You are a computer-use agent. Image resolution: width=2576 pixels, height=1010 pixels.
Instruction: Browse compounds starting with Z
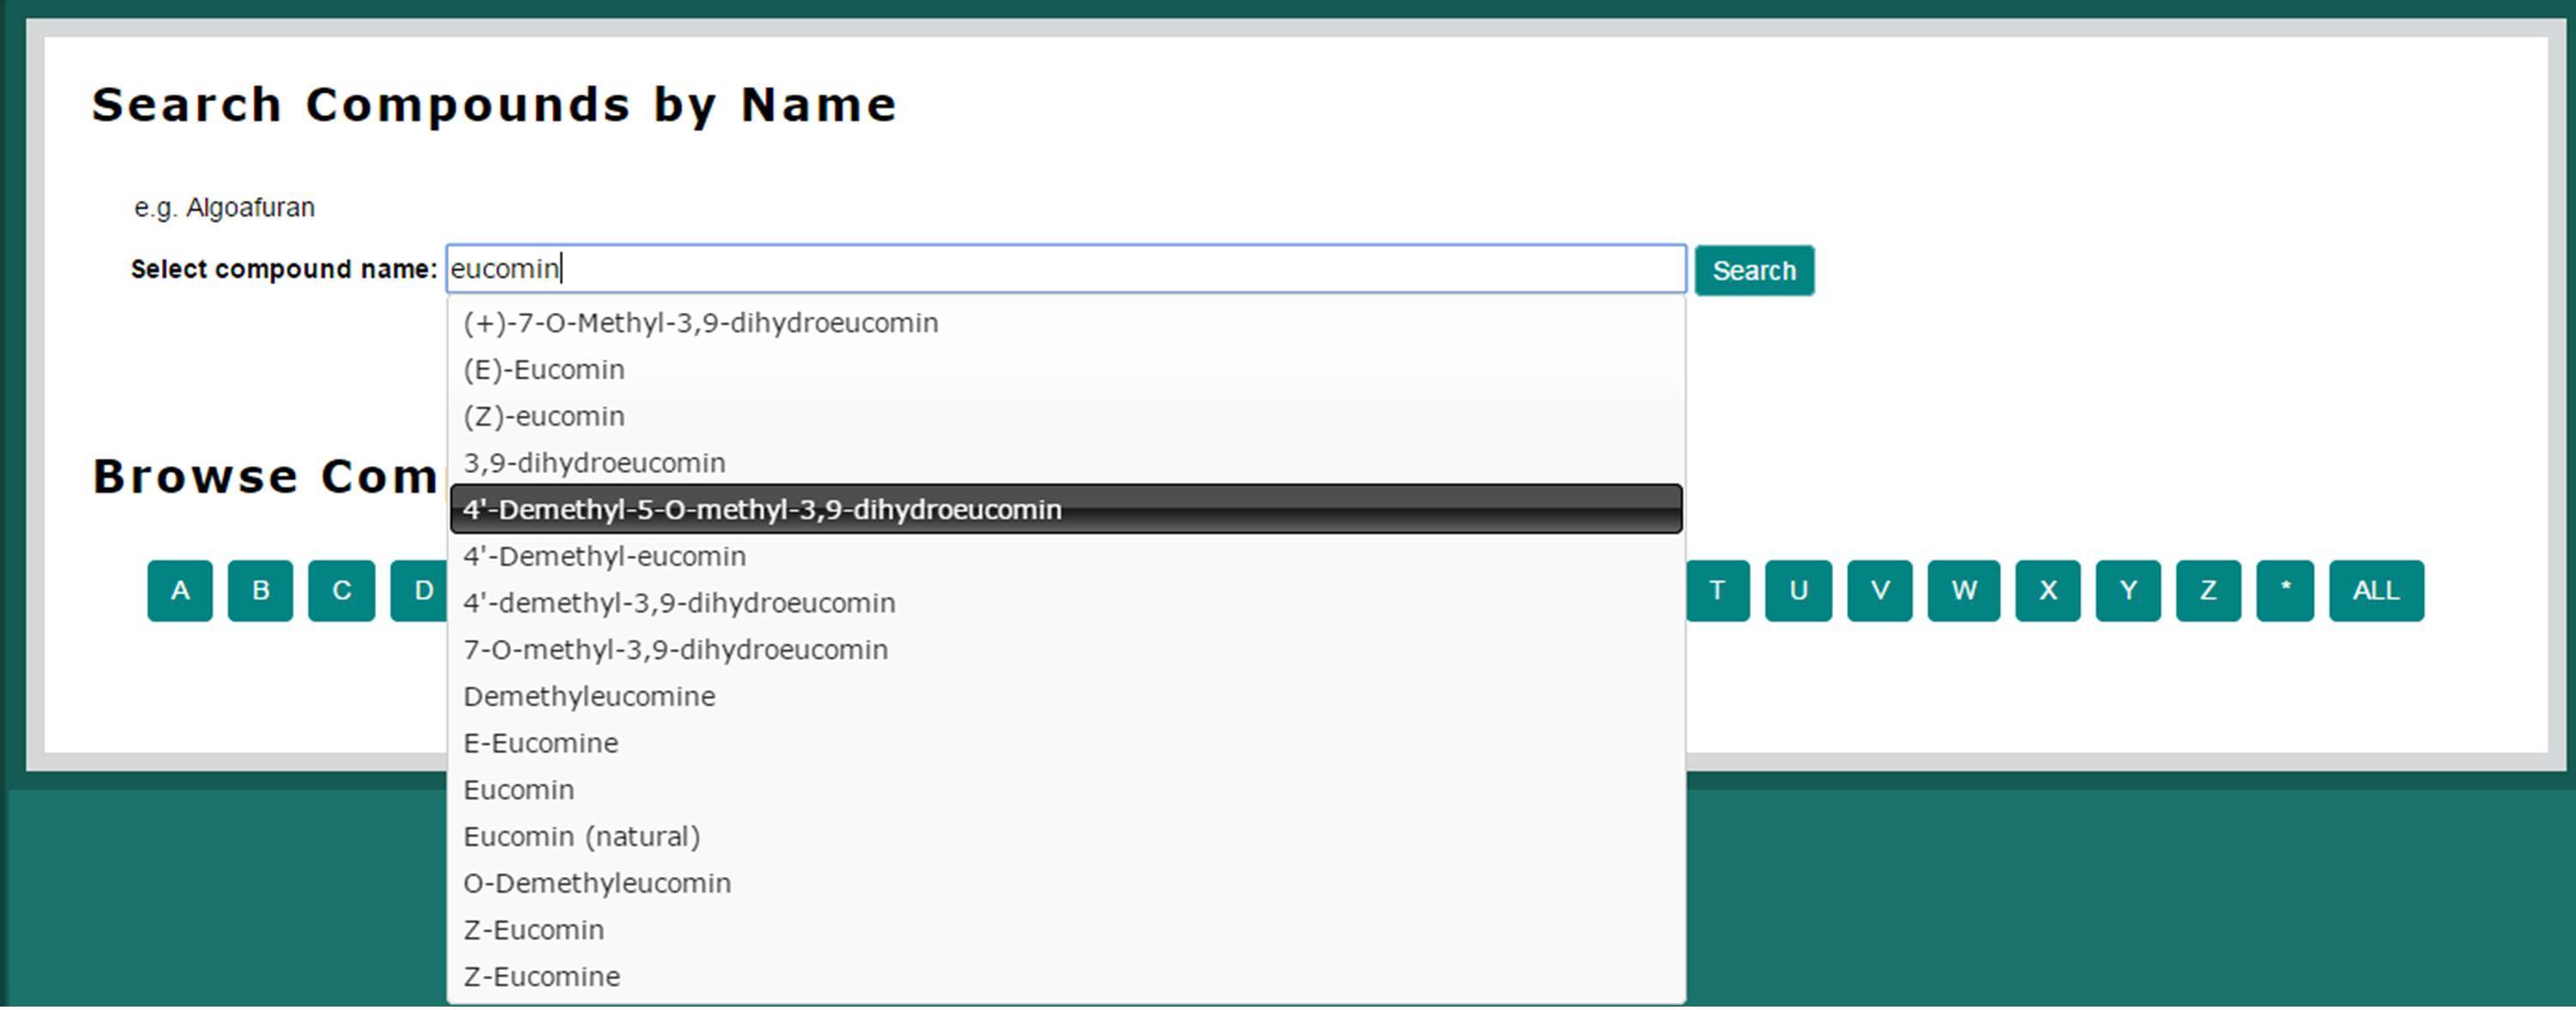[x=2208, y=591]
